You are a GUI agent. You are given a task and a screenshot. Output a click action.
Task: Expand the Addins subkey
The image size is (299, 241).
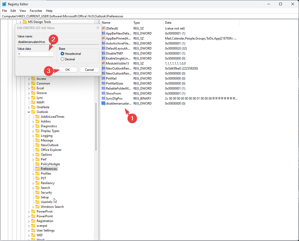coord(33,121)
